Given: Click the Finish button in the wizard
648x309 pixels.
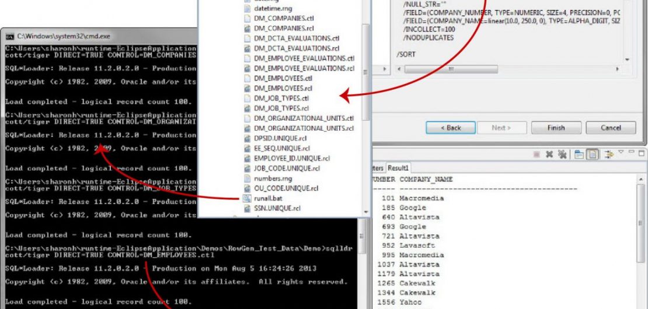Looking at the screenshot, I should click(556, 128).
